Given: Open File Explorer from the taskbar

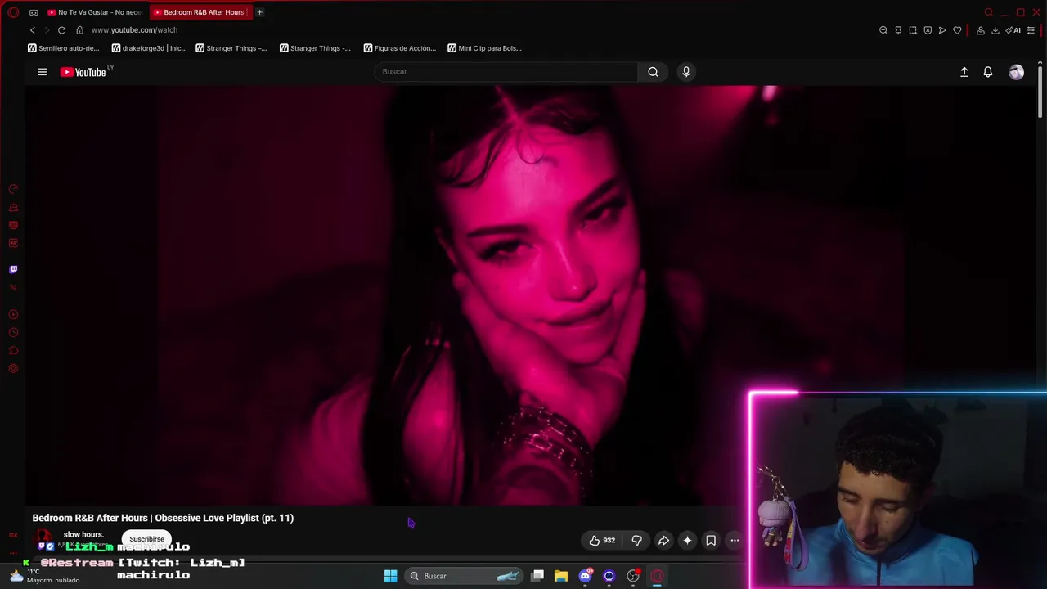Looking at the screenshot, I should 561,576.
